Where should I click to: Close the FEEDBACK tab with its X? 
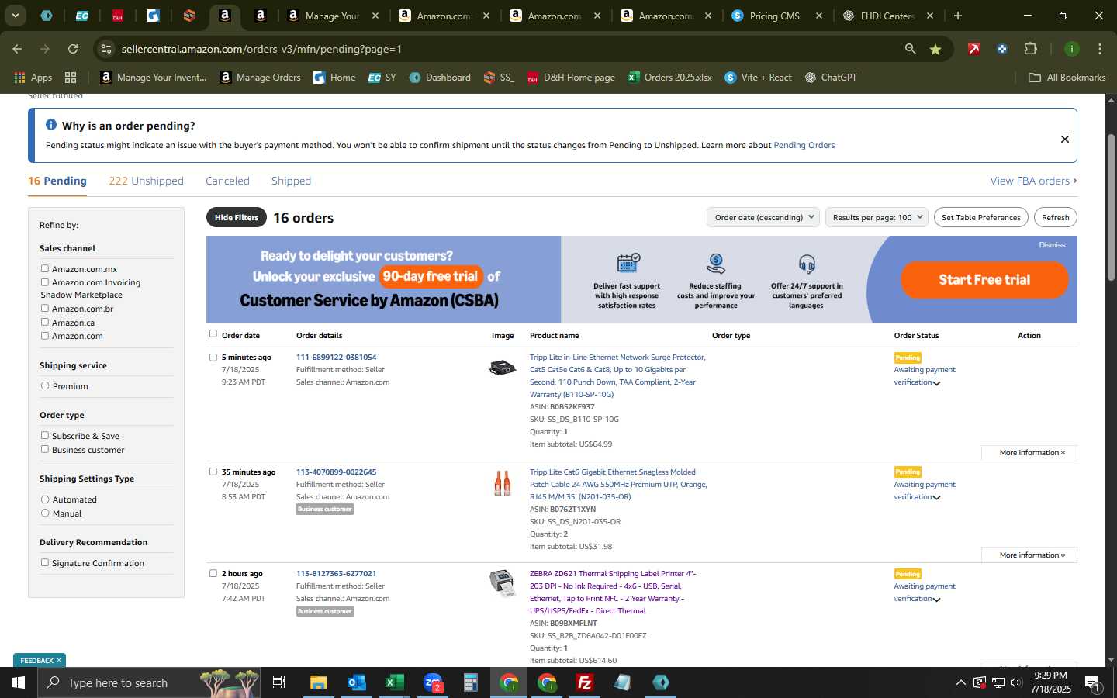click(x=59, y=660)
